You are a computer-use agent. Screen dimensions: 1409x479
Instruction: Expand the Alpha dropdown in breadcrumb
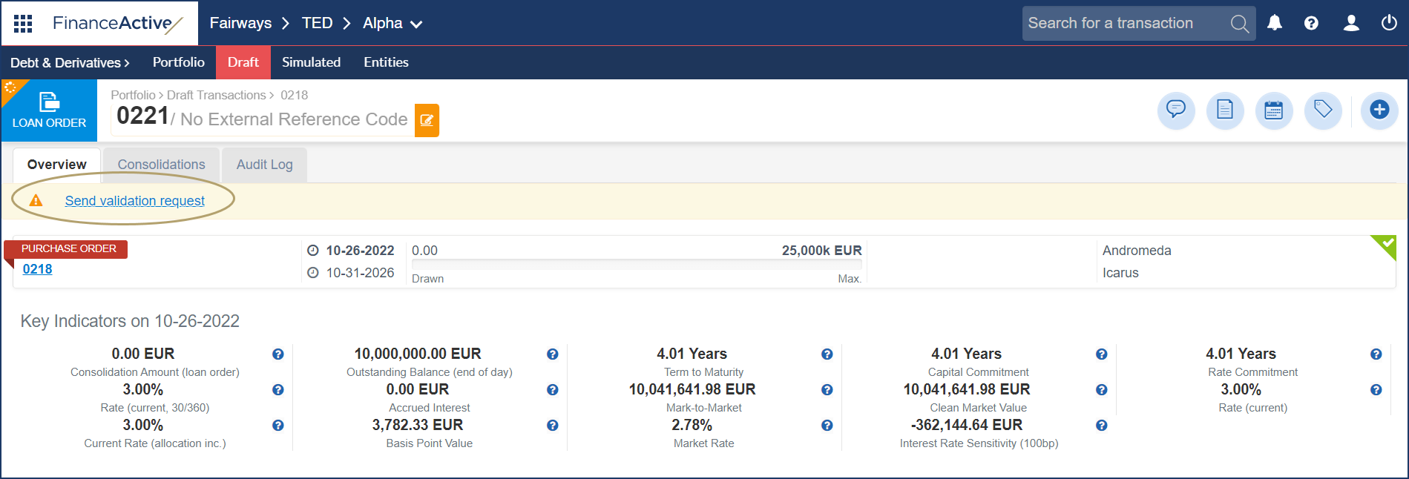(x=393, y=24)
